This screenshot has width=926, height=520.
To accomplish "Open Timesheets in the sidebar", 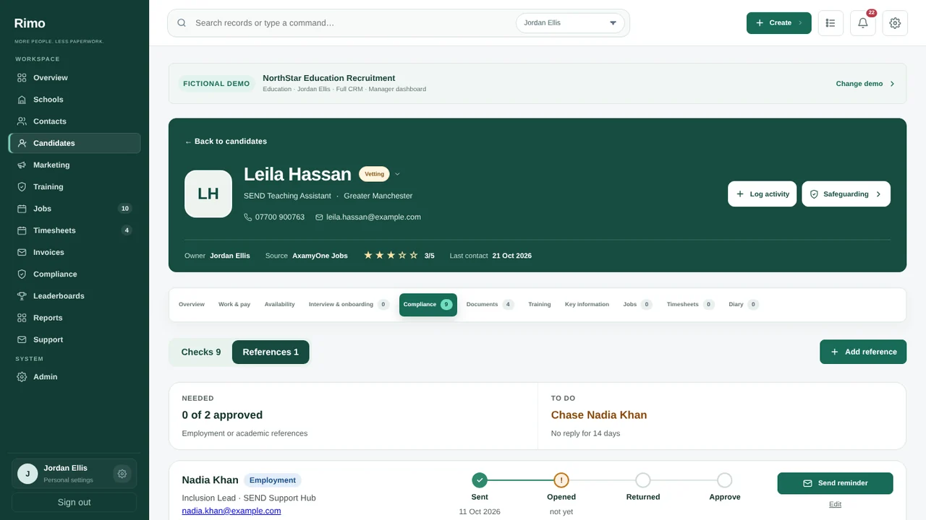I will [x=75, y=230].
